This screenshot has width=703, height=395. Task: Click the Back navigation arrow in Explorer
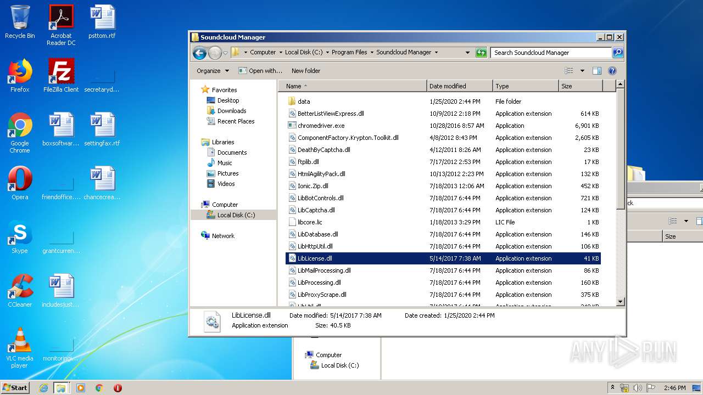[199, 53]
